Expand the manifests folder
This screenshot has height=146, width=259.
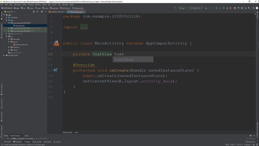pos(6,17)
